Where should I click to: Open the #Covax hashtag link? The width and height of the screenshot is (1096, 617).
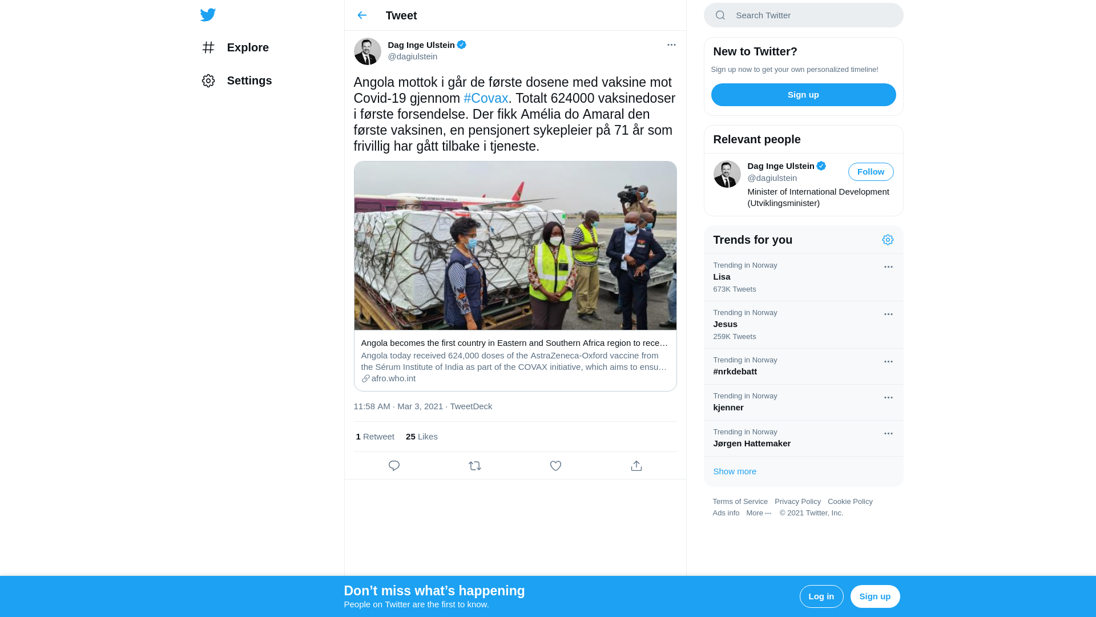tap(486, 98)
